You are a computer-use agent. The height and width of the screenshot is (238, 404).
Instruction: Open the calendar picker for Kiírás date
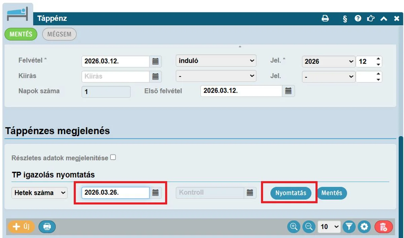(155, 76)
